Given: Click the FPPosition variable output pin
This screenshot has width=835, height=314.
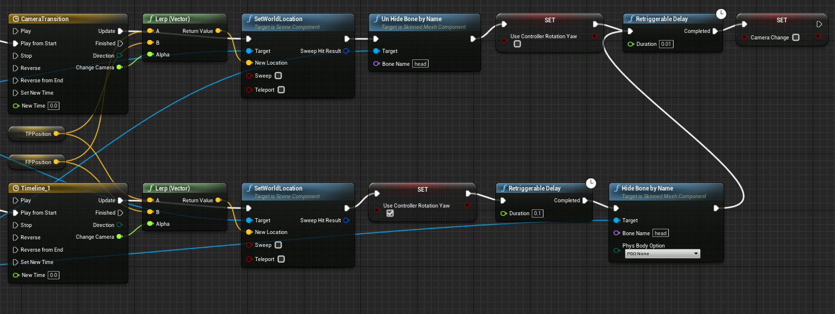Looking at the screenshot, I should click(x=56, y=162).
